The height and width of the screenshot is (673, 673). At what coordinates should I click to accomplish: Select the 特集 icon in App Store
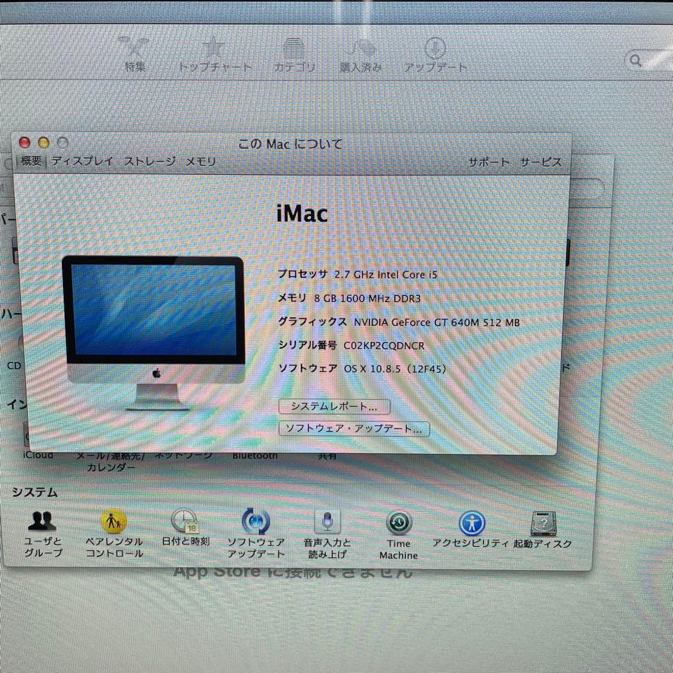point(134,53)
